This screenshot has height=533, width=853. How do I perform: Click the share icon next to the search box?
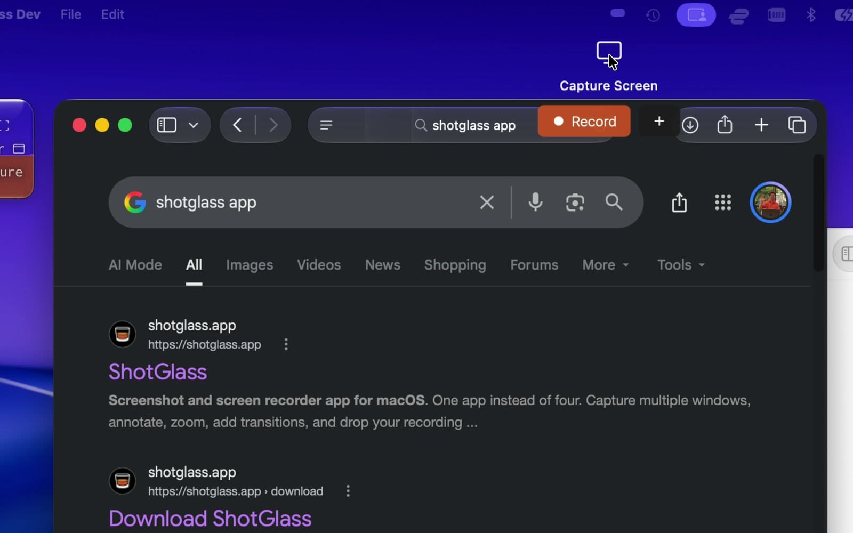pyautogui.click(x=679, y=203)
